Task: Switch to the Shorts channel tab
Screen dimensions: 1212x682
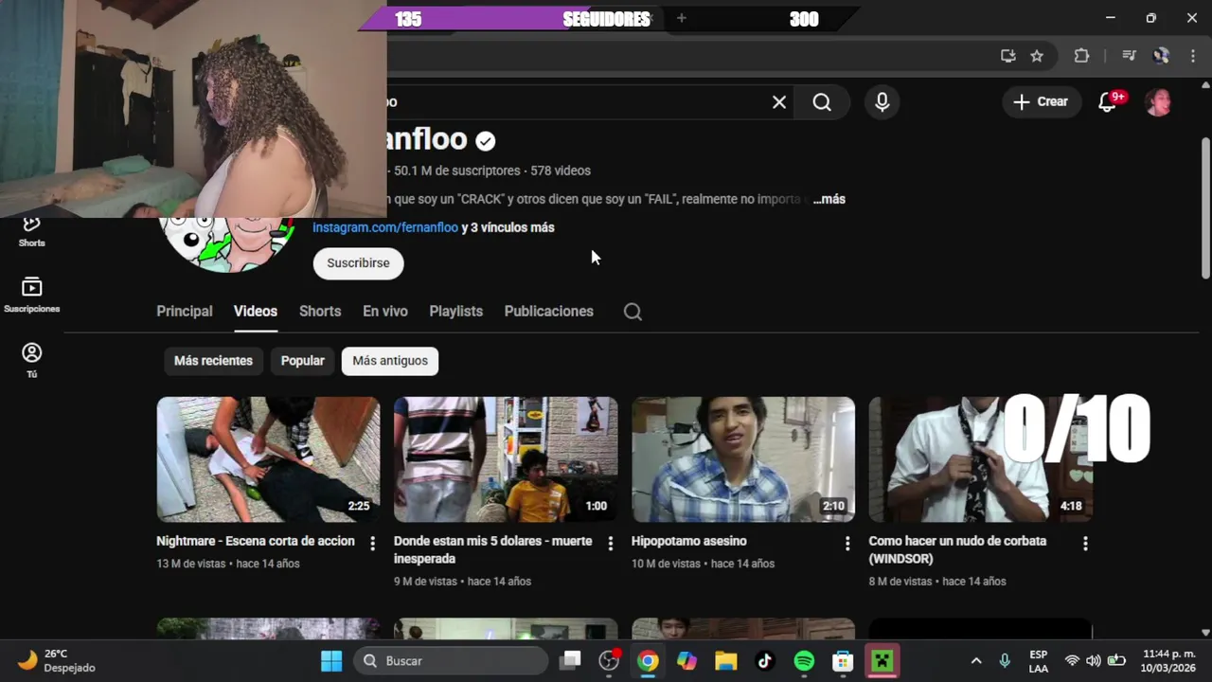Action: (x=320, y=312)
